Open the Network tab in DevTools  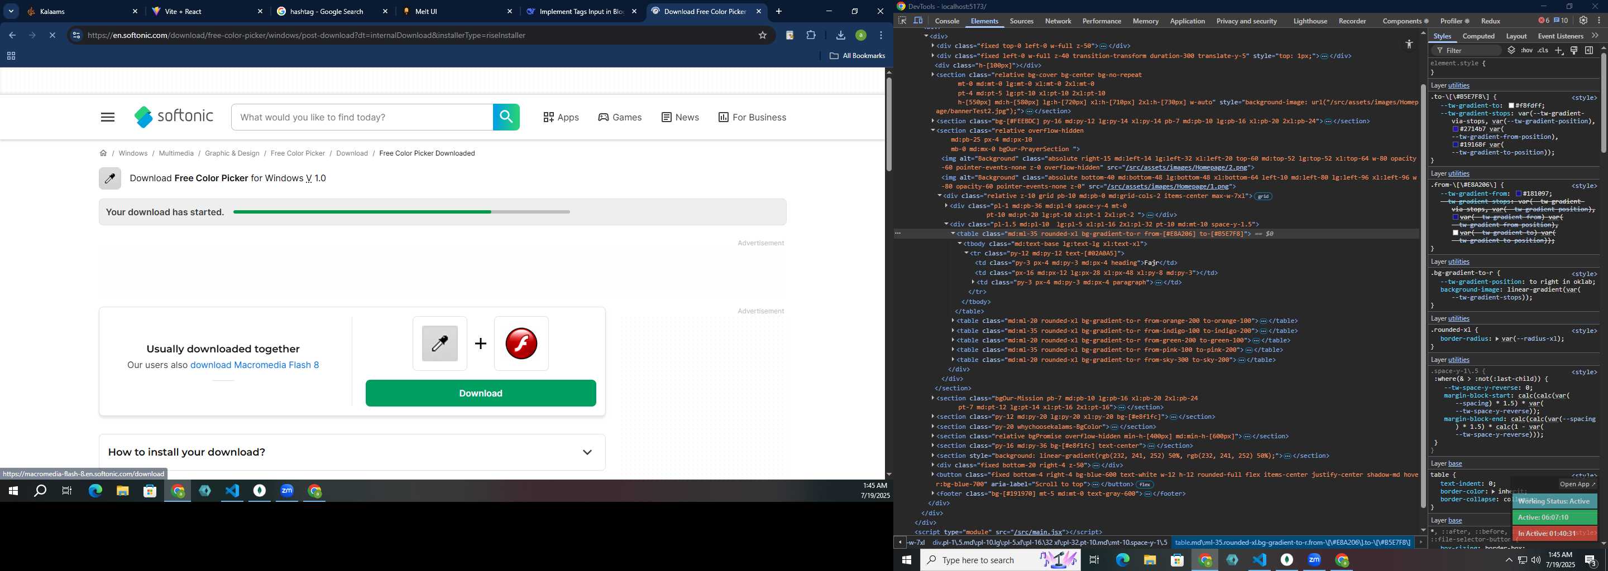(1058, 21)
